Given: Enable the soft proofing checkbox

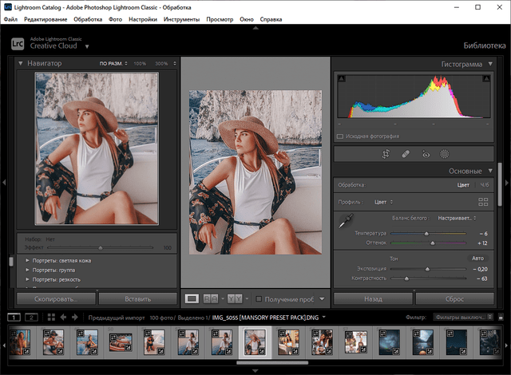Looking at the screenshot, I should 259,298.
